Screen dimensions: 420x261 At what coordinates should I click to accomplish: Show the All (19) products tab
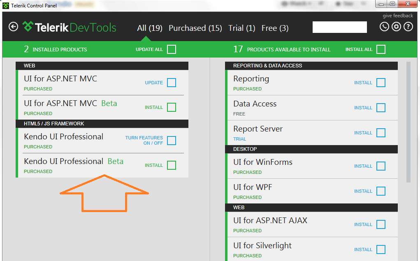click(150, 28)
